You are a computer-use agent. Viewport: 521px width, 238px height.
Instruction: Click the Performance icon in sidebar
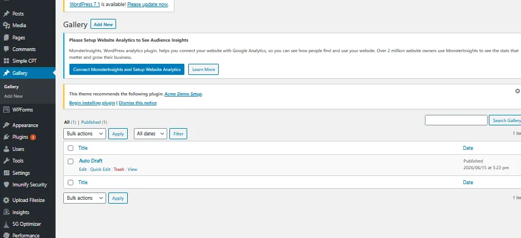point(6,235)
